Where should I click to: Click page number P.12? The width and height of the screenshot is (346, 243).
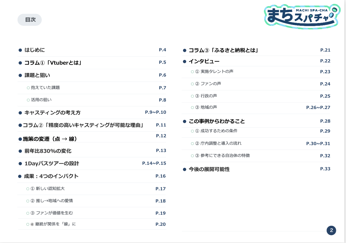click(x=161, y=136)
